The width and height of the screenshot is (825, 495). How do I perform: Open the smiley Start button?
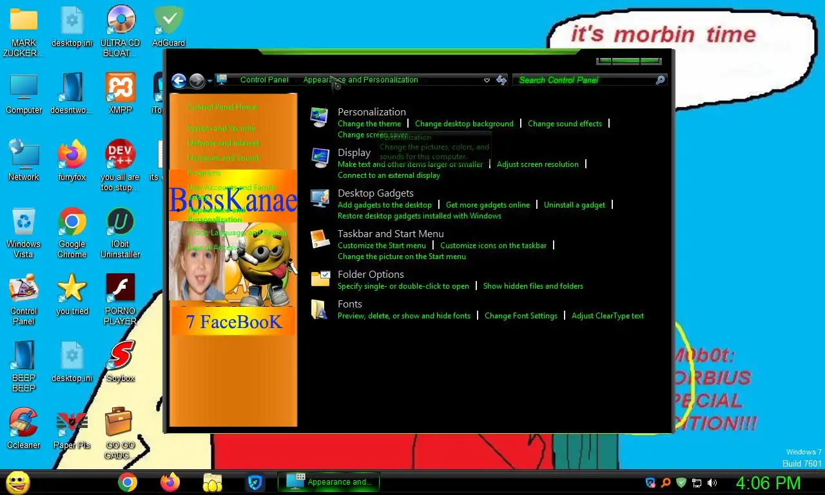[x=17, y=482]
